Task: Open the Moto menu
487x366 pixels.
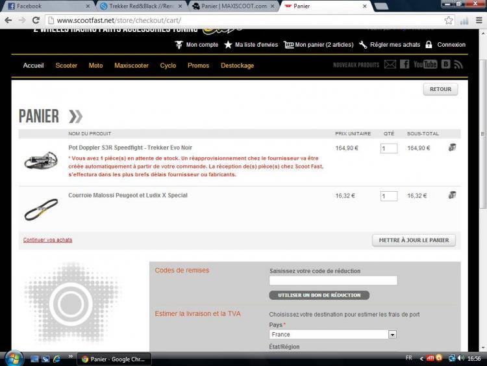Action: [95, 65]
